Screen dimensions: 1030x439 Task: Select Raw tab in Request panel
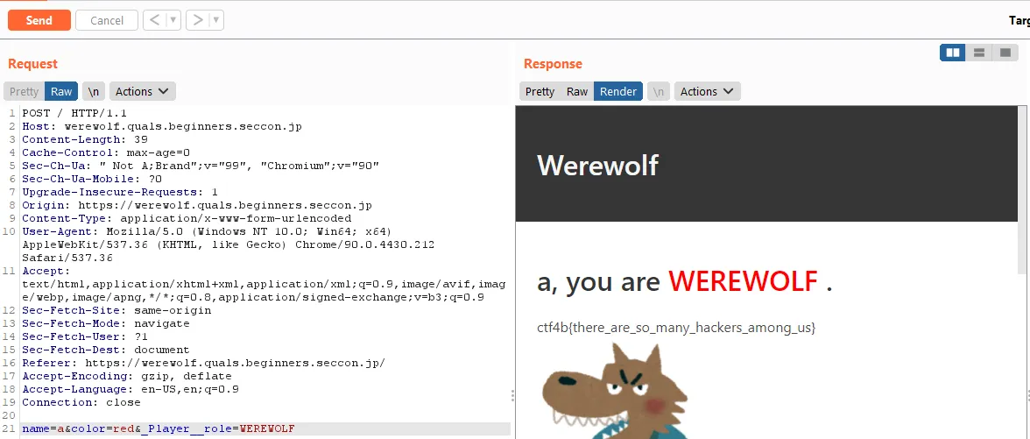[x=61, y=91]
